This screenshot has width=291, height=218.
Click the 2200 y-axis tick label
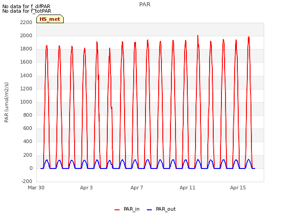click(x=26, y=22)
